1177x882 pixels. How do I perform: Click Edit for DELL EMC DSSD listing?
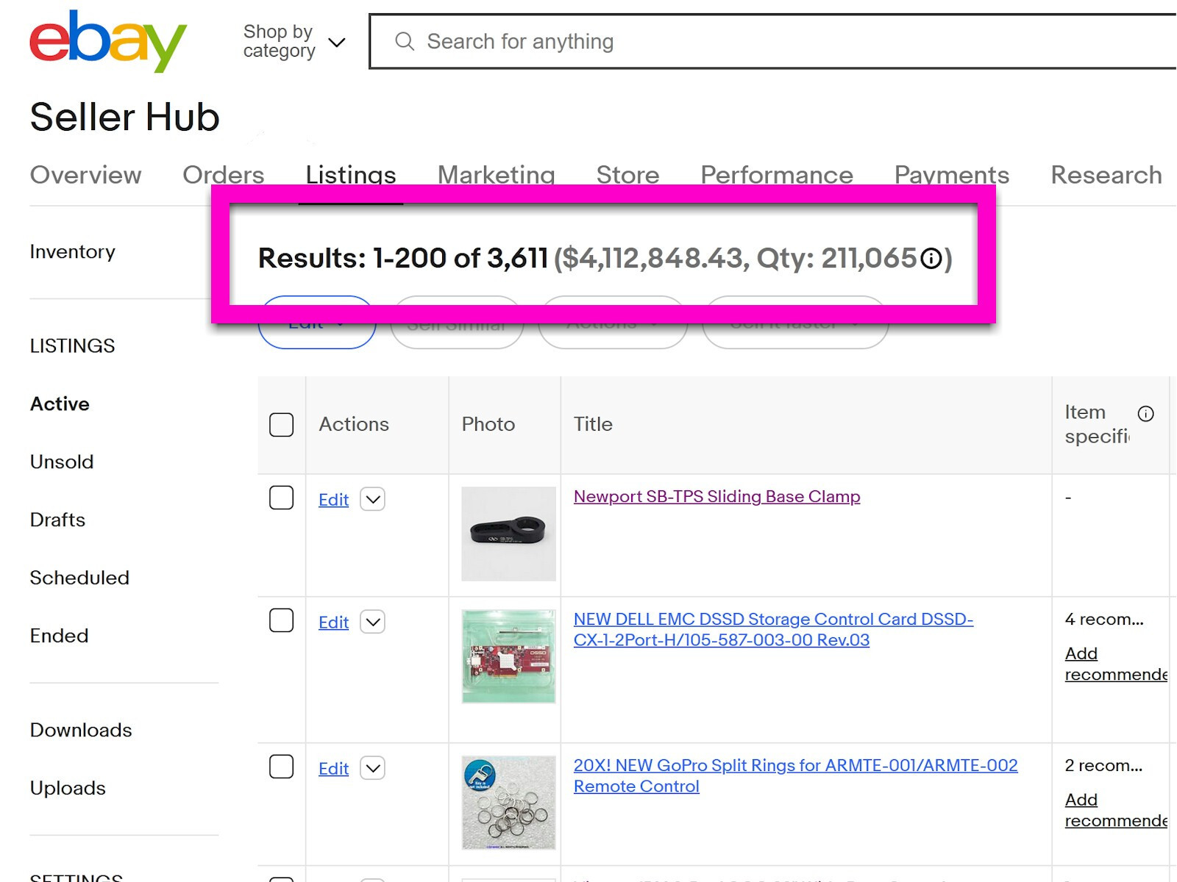(x=333, y=623)
